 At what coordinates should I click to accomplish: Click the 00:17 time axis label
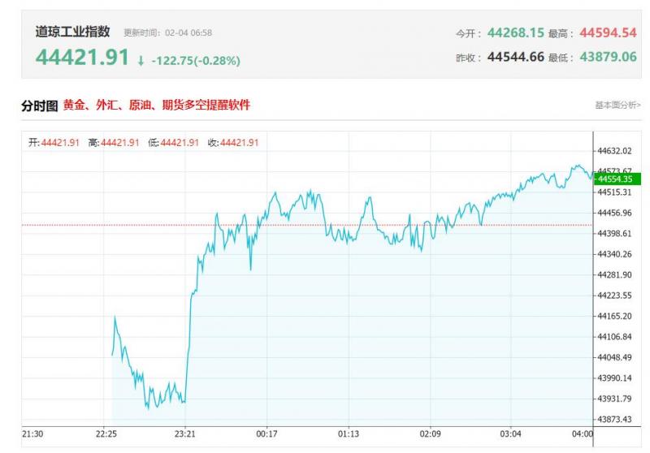coord(267,434)
